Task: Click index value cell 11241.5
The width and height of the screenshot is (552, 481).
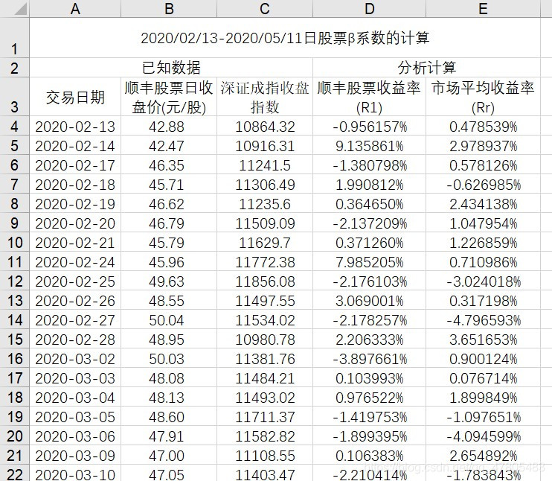Action: pyautogui.click(x=264, y=165)
